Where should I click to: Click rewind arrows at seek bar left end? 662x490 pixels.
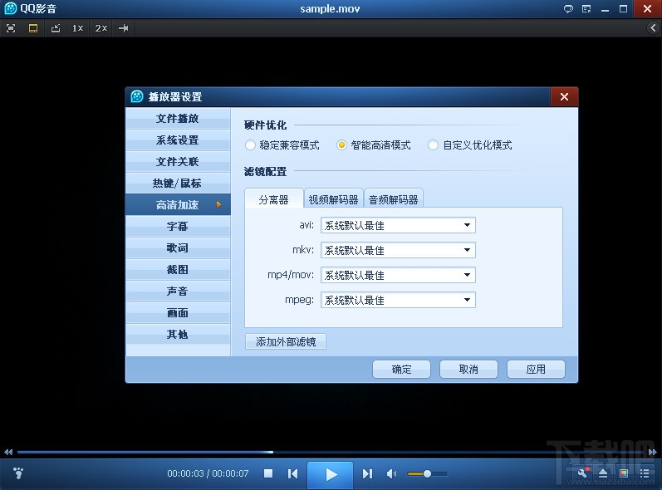(x=8, y=452)
